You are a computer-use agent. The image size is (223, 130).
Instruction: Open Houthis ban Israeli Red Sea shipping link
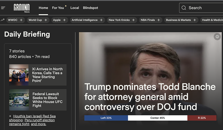(32, 118)
